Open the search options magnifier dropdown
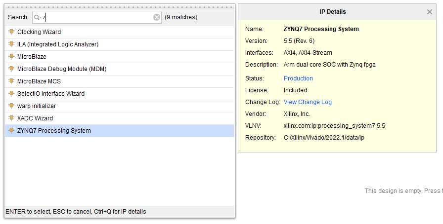The height and width of the screenshot is (224, 443). pos(37,17)
